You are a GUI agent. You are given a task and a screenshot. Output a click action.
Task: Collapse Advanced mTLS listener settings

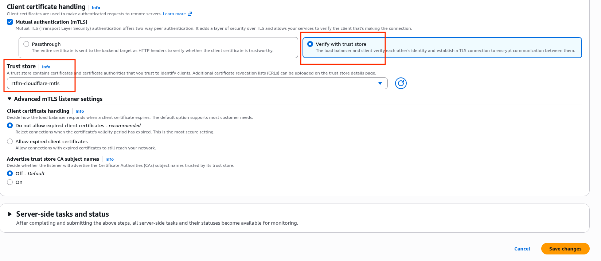click(9, 99)
